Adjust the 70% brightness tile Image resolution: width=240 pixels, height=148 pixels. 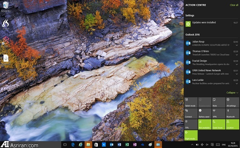click(x=191, y=124)
